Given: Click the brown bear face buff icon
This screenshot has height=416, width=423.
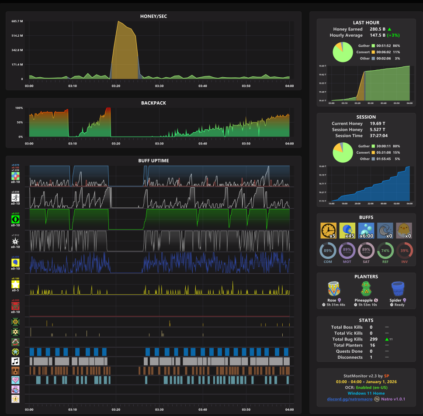Looking at the screenshot, I should [15, 371].
